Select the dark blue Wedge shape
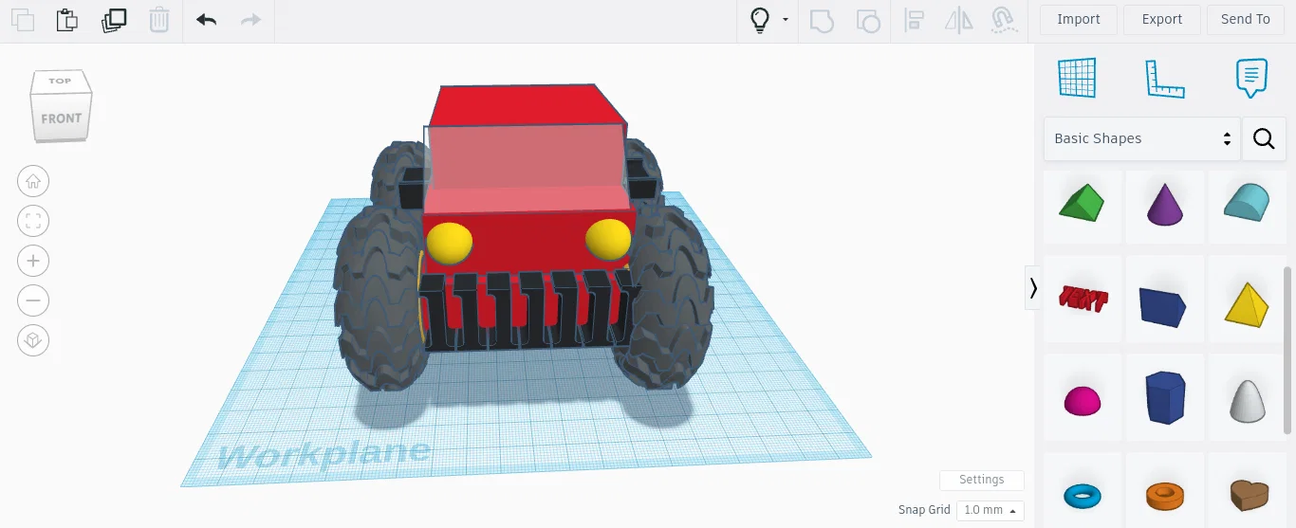Viewport: 1296px width, 528px height. 1165,305
